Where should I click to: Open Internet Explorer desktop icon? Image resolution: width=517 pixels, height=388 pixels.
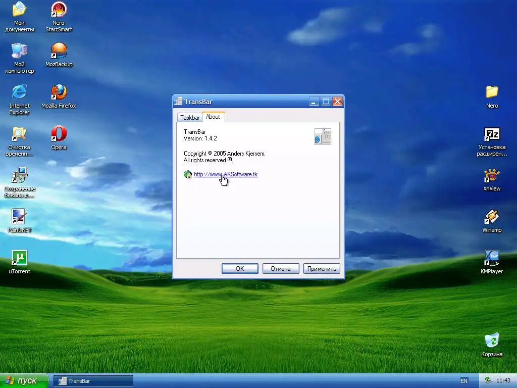20,100
